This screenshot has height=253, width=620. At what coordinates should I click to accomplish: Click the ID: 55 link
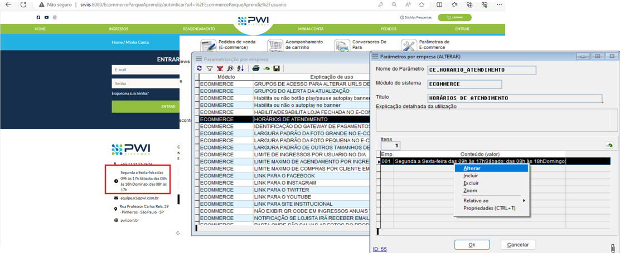380,249
